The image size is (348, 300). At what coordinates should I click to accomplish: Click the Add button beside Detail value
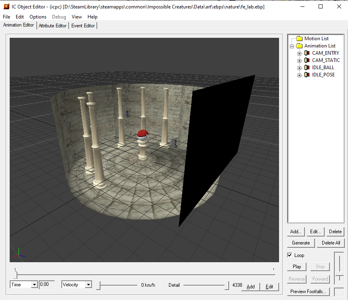250,287
